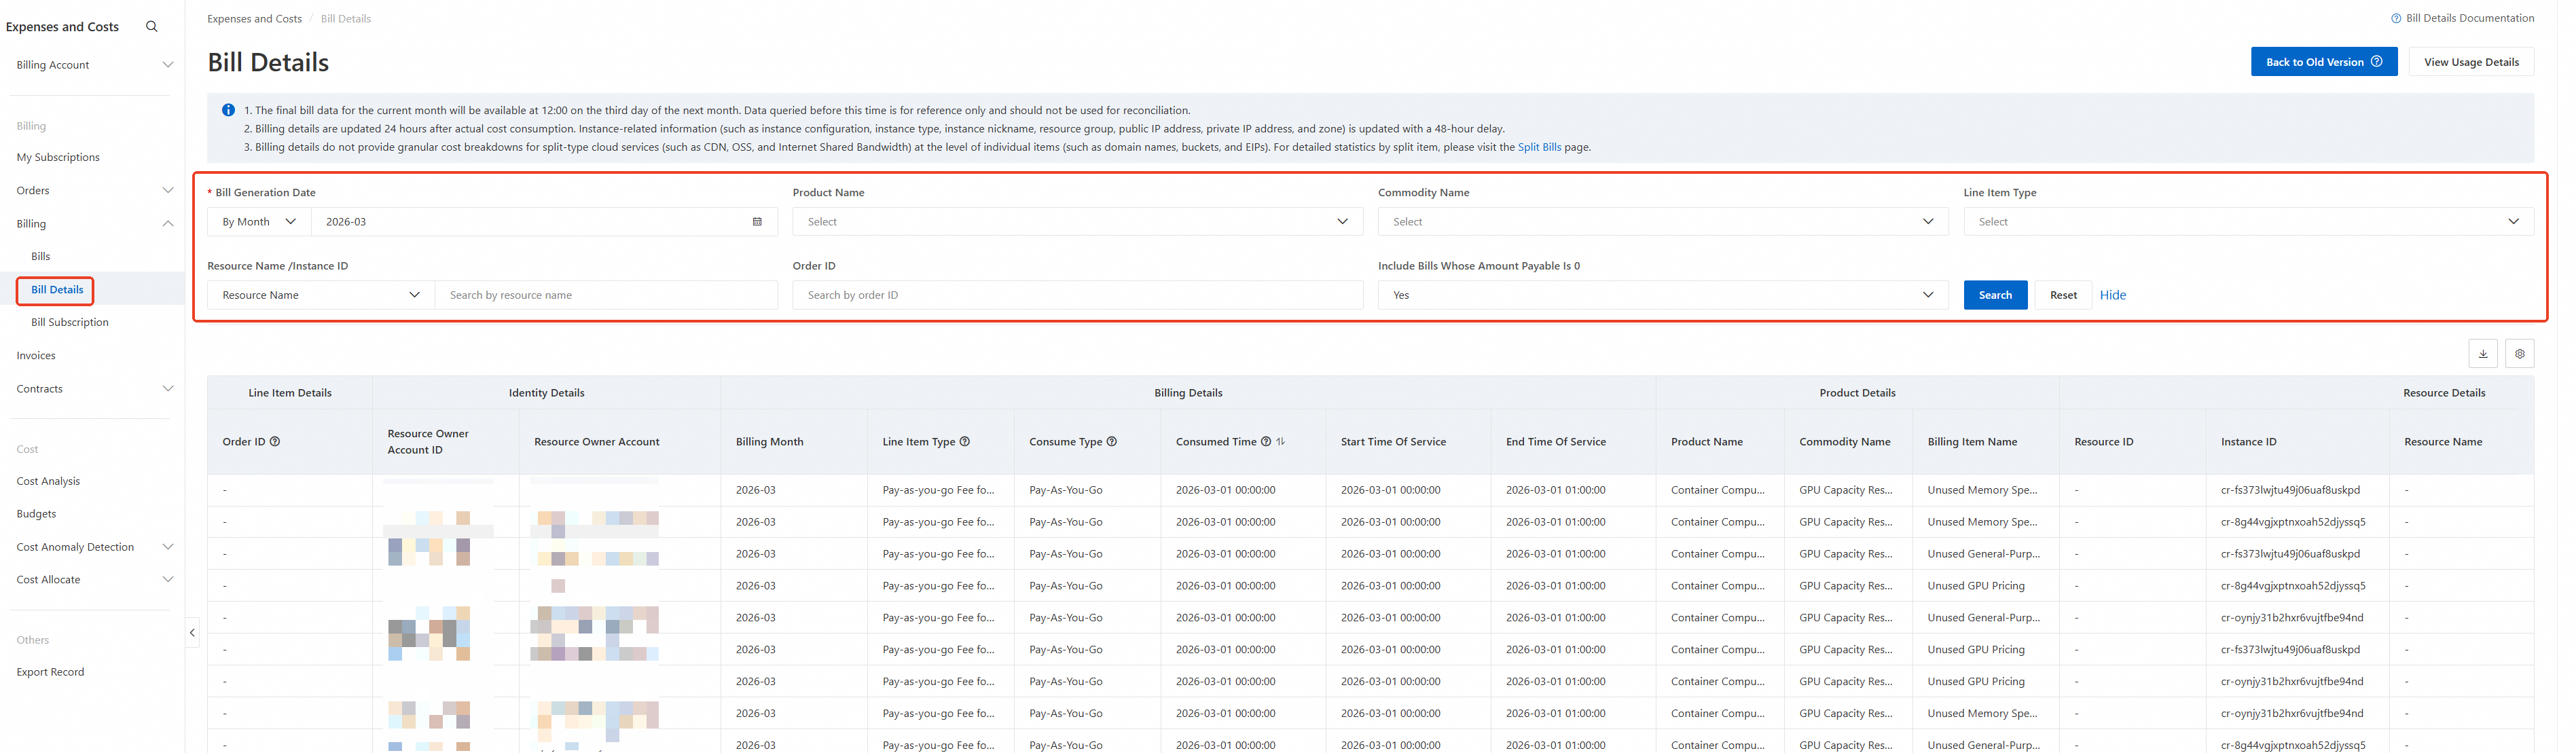Click Consumed Time sort icon
Image resolution: width=2576 pixels, height=753 pixels.
tap(1281, 442)
